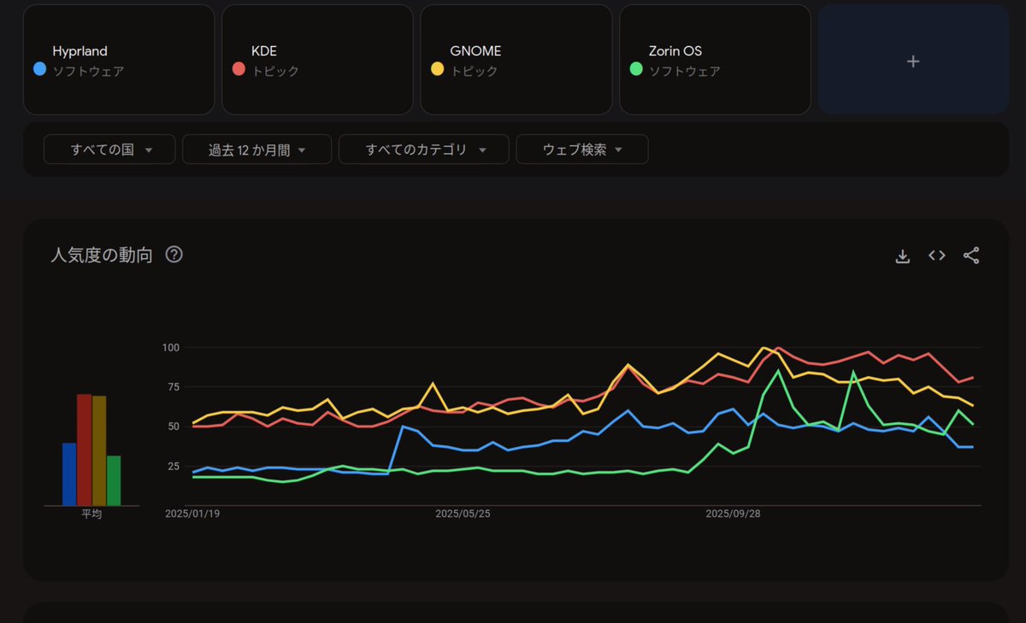This screenshot has height=623, width=1026.
Task: Share the popularity trend chart
Action: [971, 256]
